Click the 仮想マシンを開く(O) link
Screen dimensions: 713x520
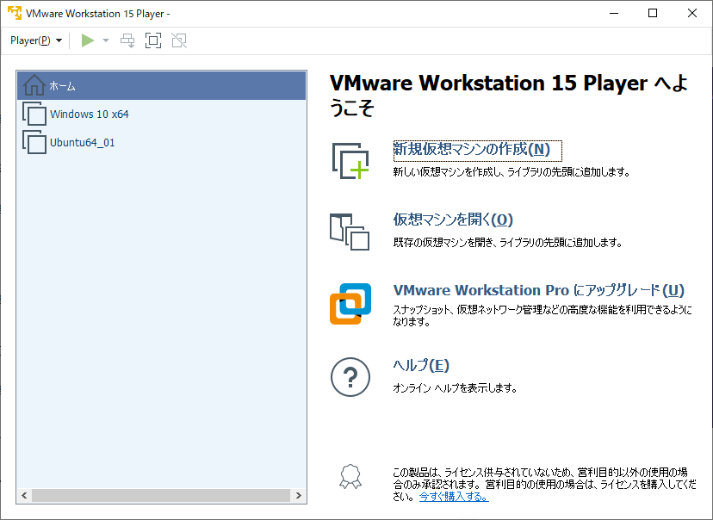pyautogui.click(x=453, y=220)
